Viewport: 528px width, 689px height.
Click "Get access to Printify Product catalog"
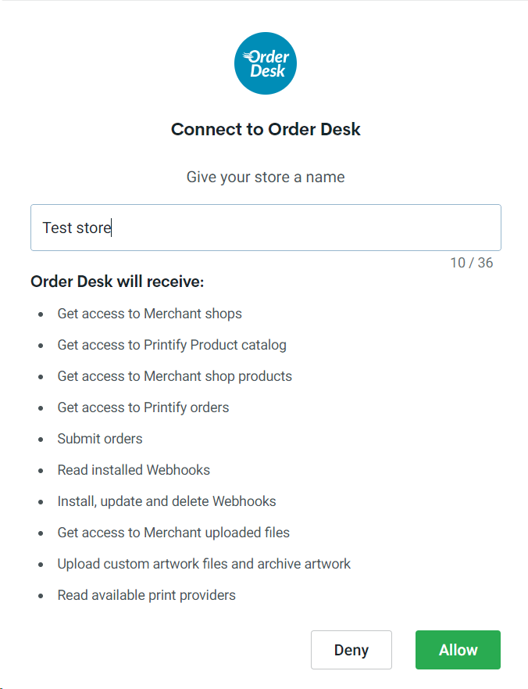[x=172, y=345]
